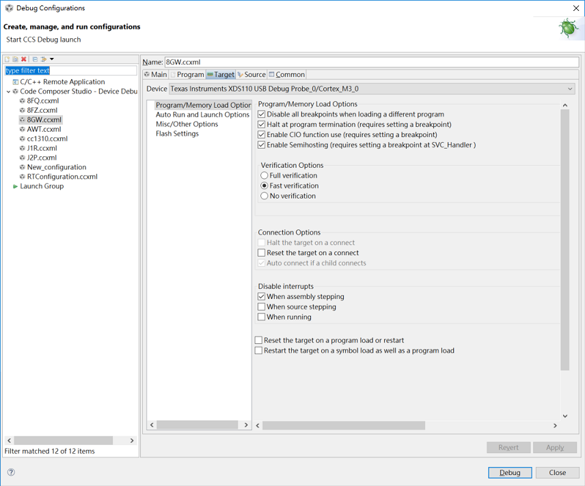Image resolution: width=585 pixels, height=486 pixels.
Task: Select the C/C++ Remote Application icon
Action: click(x=16, y=82)
